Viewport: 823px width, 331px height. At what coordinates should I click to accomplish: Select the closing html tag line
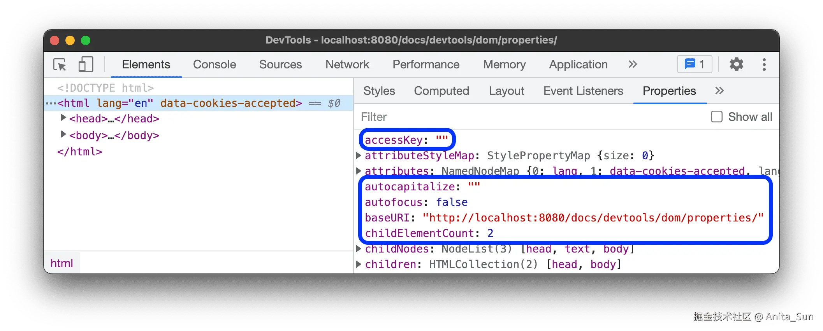coord(80,152)
